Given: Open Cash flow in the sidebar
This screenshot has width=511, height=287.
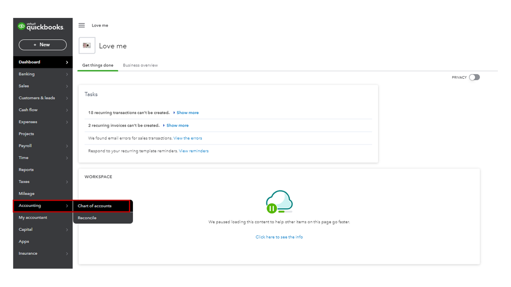Looking at the screenshot, I should coord(42,110).
